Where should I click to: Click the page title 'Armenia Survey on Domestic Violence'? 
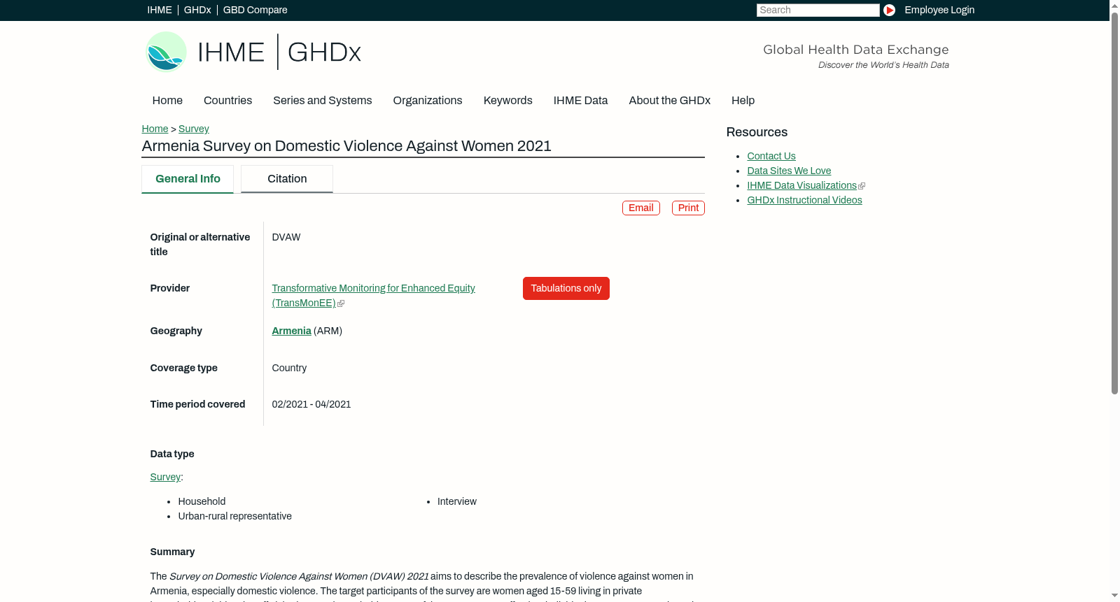[x=346, y=146]
